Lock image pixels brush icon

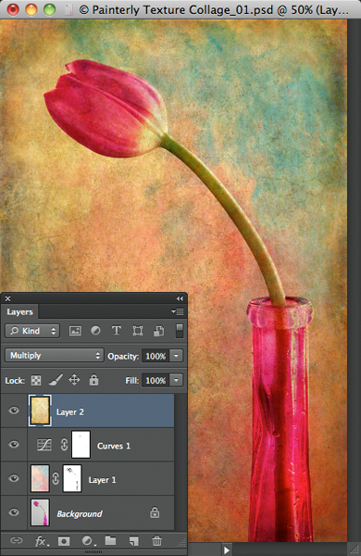tap(56, 380)
